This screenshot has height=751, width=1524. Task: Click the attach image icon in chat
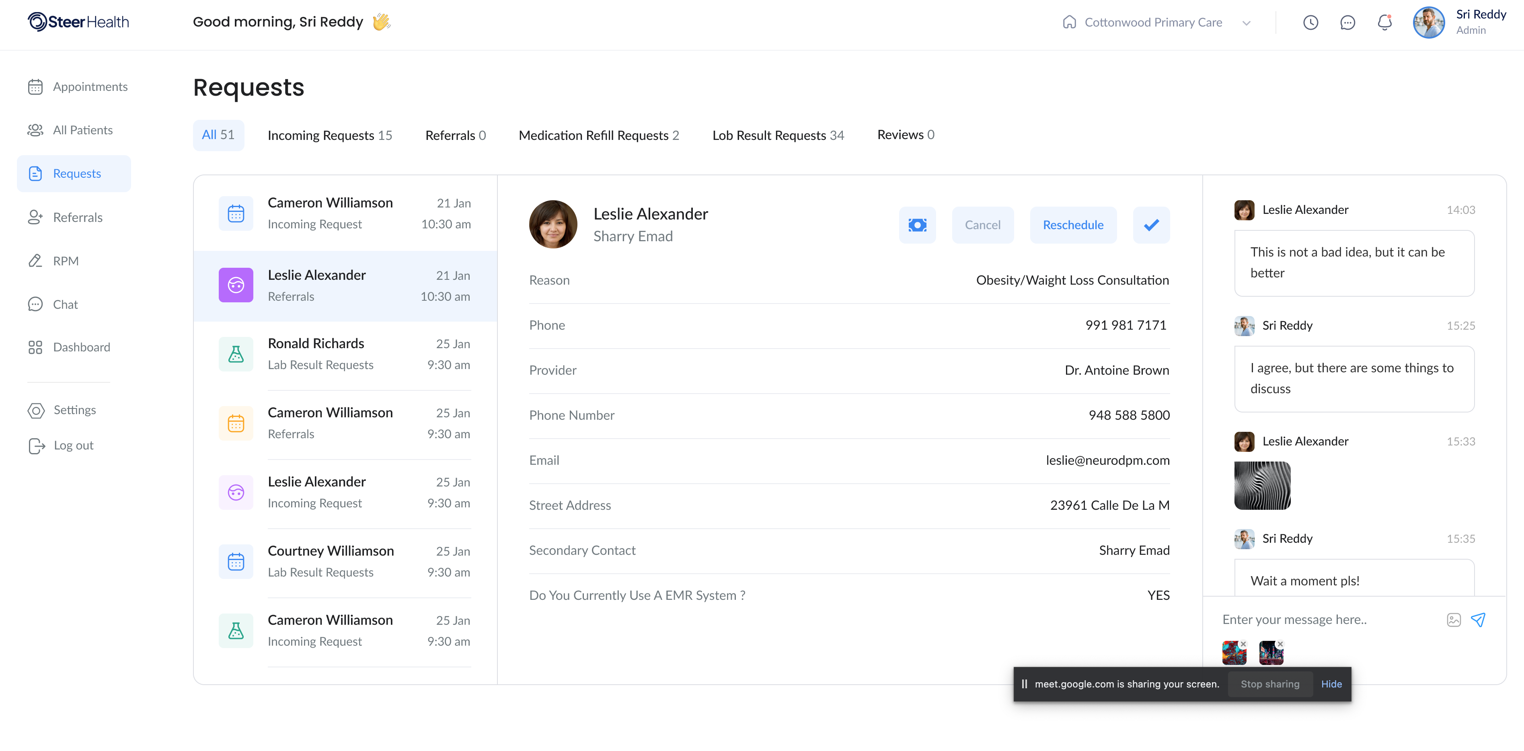coord(1454,619)
